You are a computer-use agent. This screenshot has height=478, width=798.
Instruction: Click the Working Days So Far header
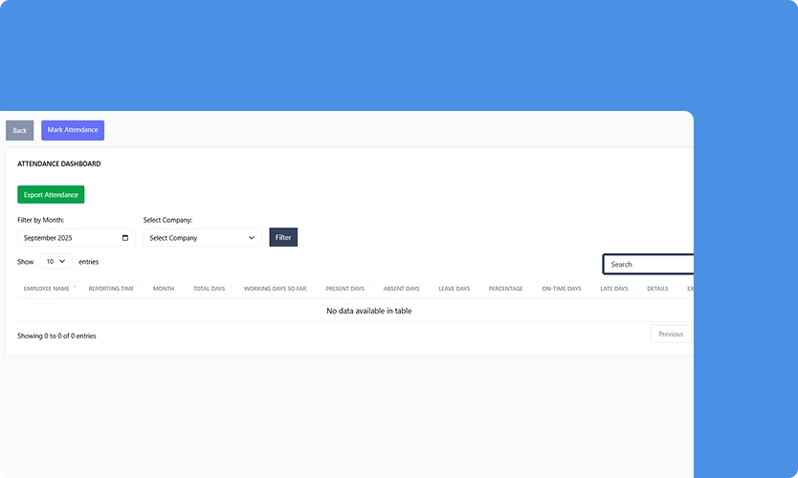275,289
